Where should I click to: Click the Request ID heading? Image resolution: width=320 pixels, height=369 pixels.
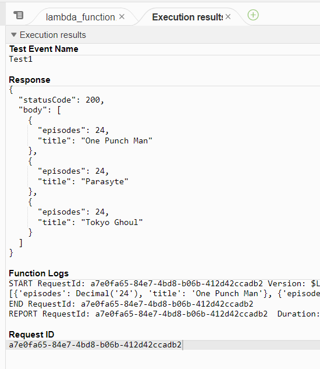(x=31, y=335)
